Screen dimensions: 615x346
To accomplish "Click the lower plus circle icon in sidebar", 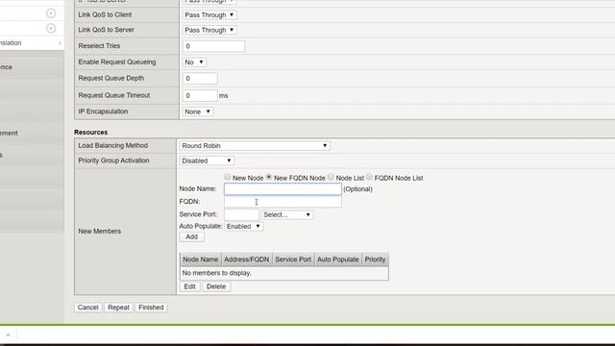I will (x=51, y=28).
